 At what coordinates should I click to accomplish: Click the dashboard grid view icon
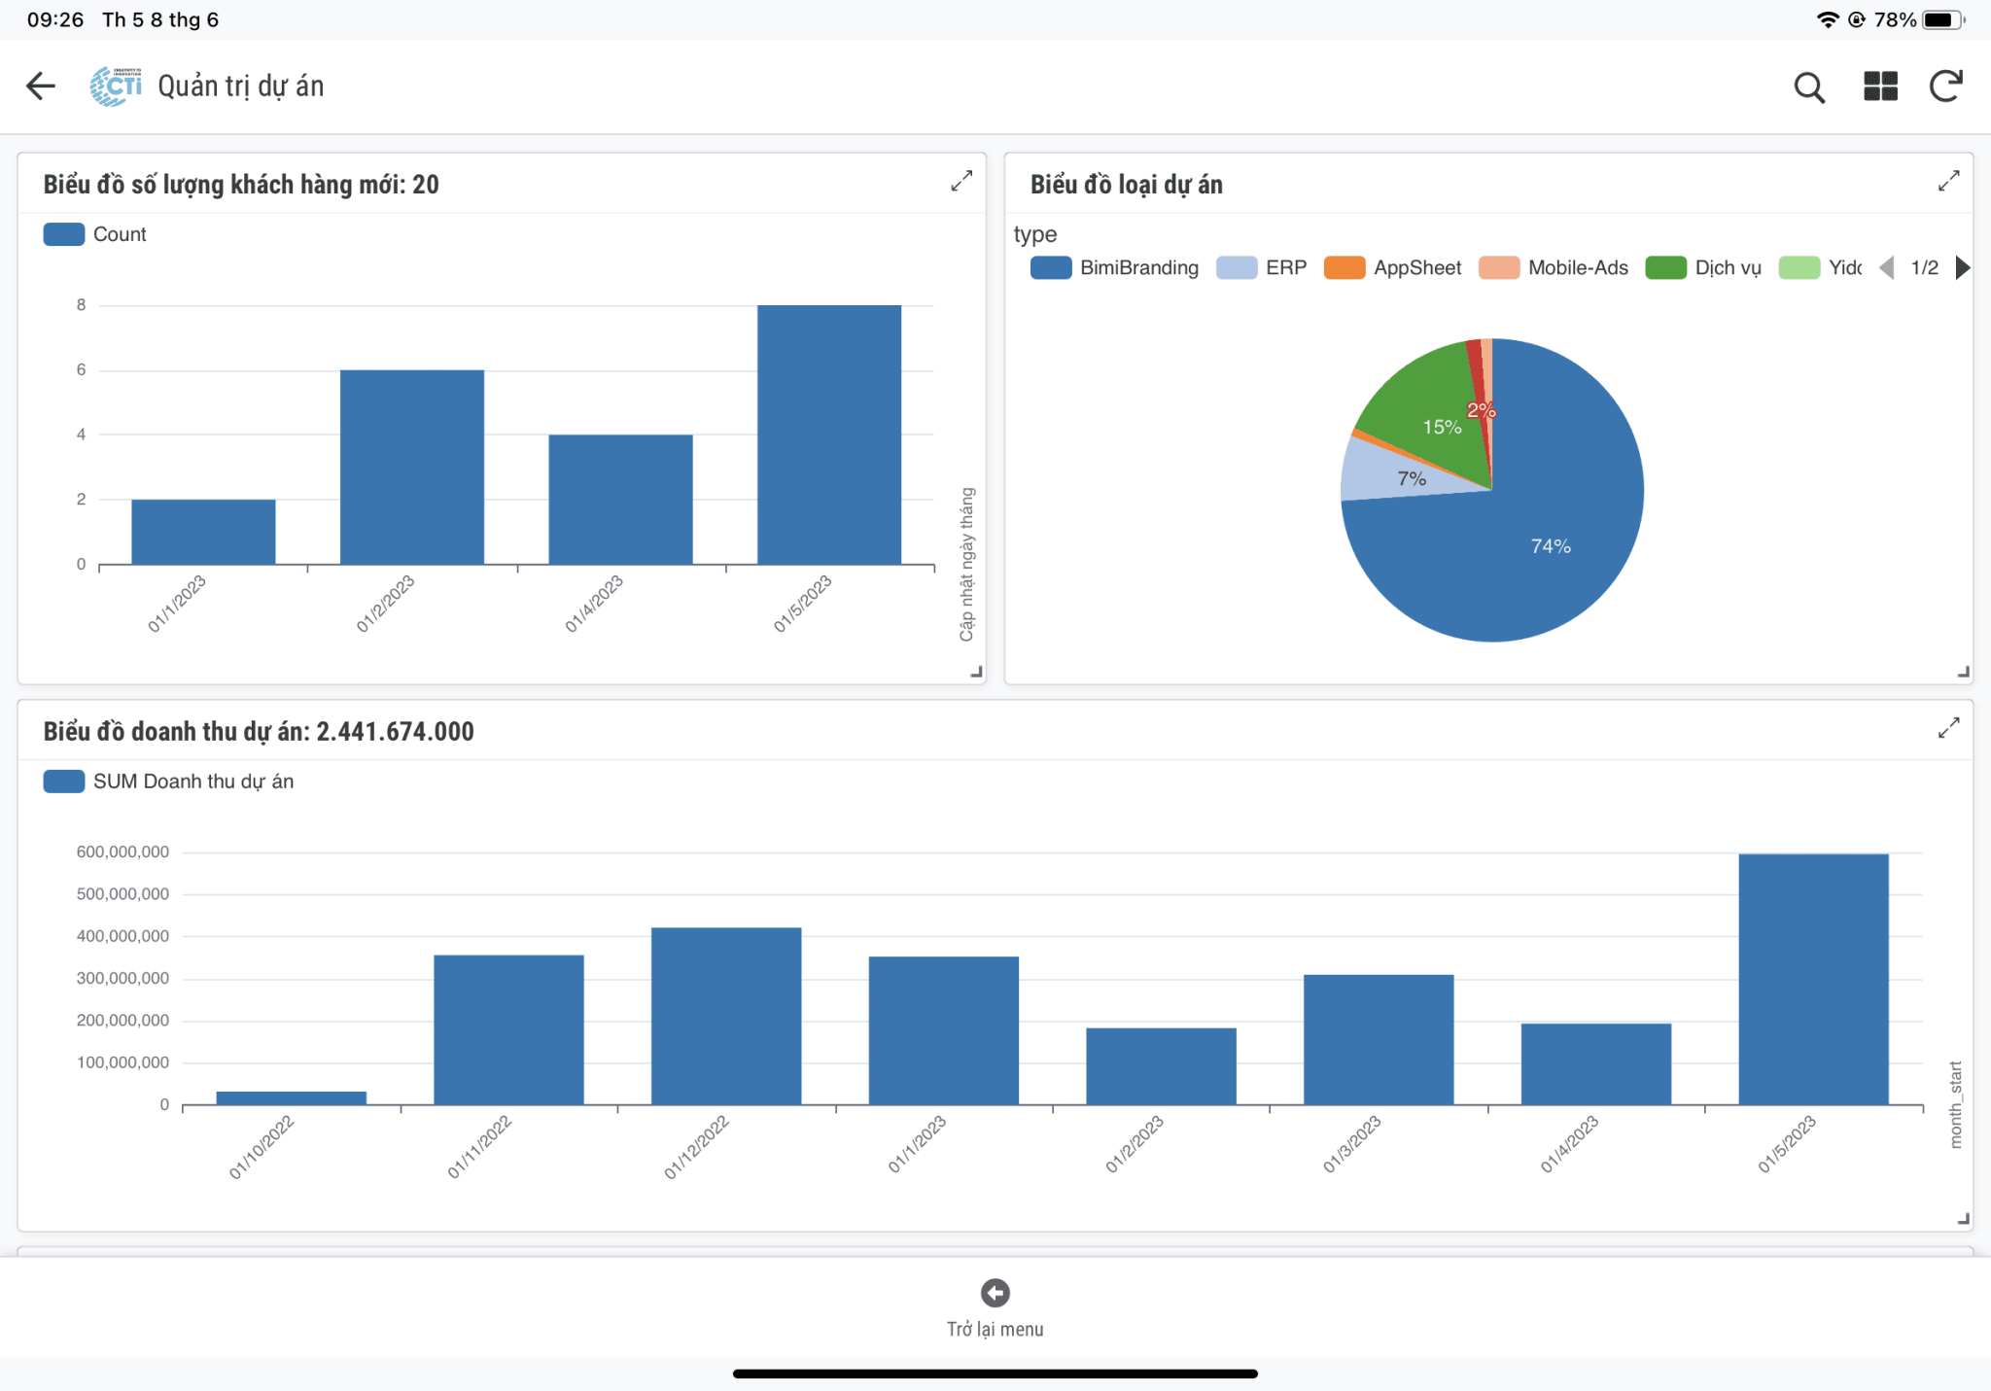[1879, 87]
